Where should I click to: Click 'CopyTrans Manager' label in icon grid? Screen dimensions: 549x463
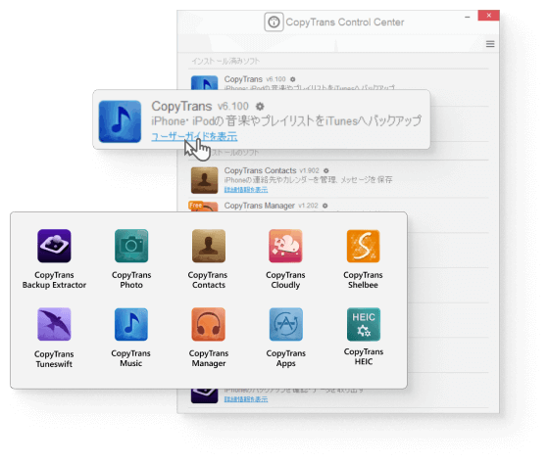(209, 358)
